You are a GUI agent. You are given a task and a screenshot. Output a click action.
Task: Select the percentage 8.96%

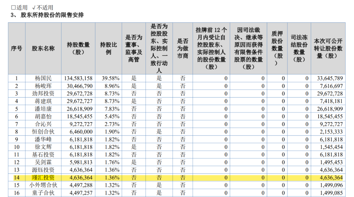coord(112,86)
